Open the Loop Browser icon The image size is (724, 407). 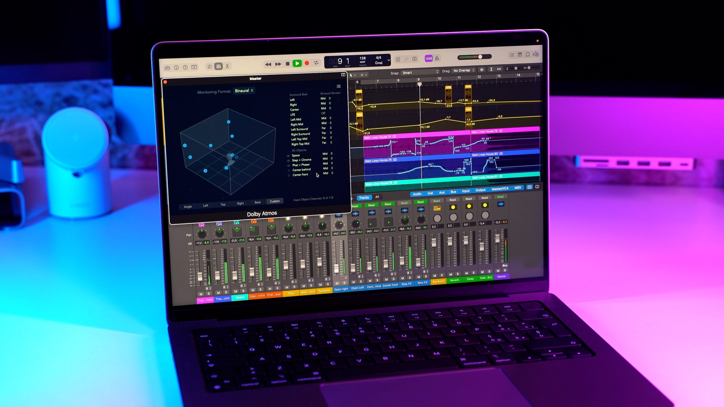tap(528, 55)
